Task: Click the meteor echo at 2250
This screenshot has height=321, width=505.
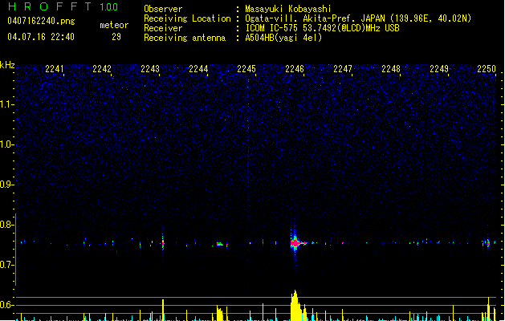Action: (488, 244)
